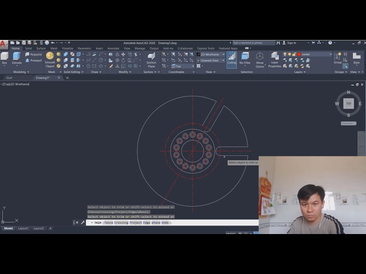This screenshot has width=366, height=274.
Task: Choose the Polysolid tool
Action: [34, 55]
